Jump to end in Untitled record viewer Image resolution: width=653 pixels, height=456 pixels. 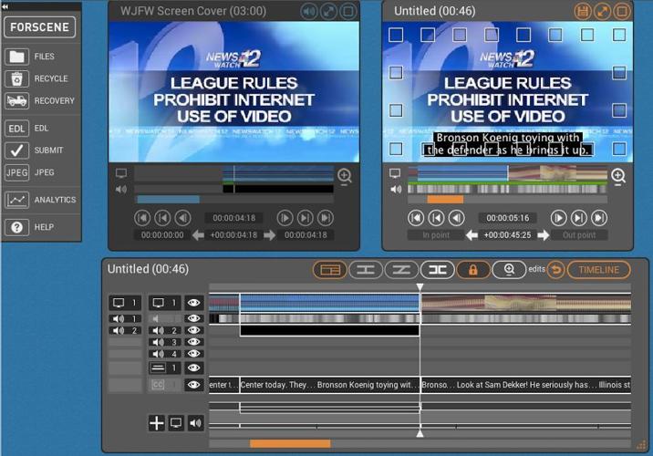598,218
